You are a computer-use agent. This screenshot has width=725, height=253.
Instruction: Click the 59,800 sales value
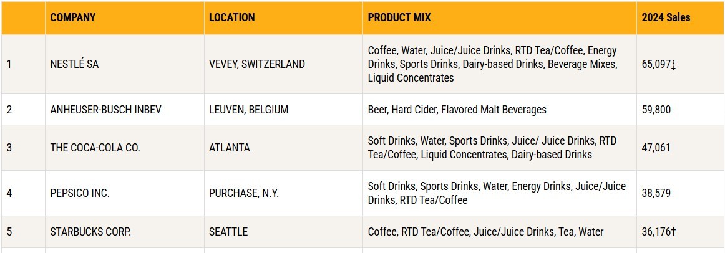[x=656, y=110]
